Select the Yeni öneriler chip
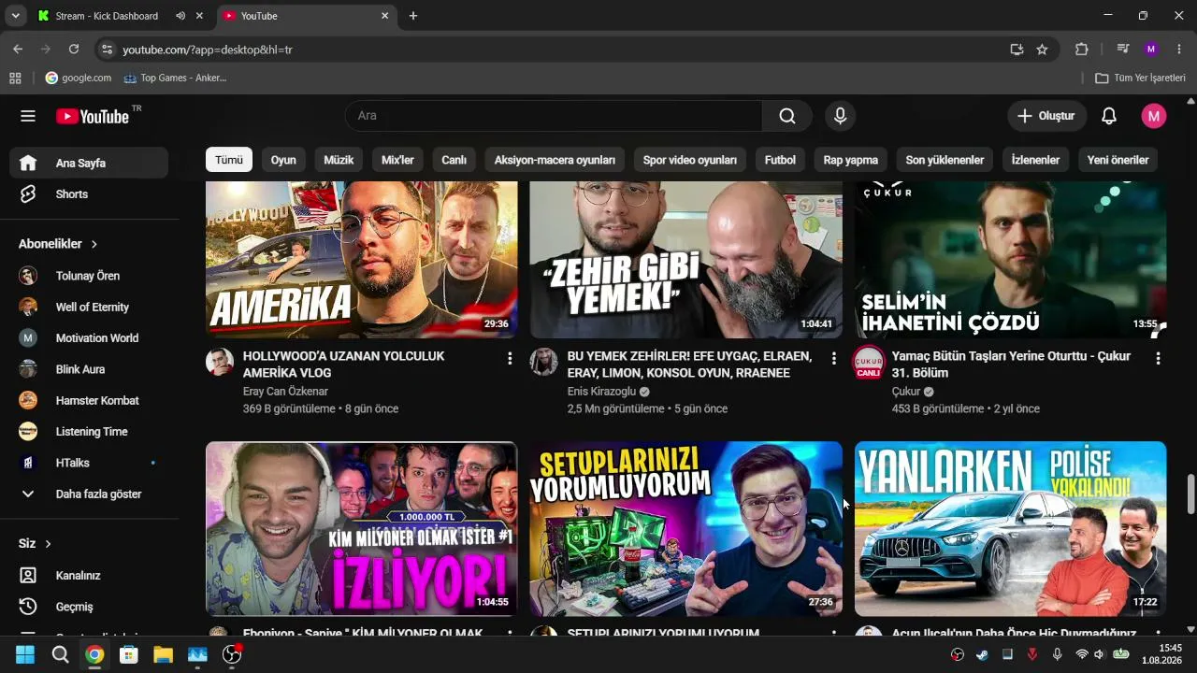 [1118, 160]
